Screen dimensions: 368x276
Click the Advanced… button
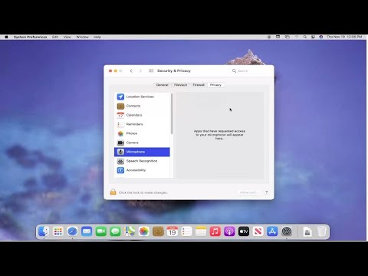(248, 192)
